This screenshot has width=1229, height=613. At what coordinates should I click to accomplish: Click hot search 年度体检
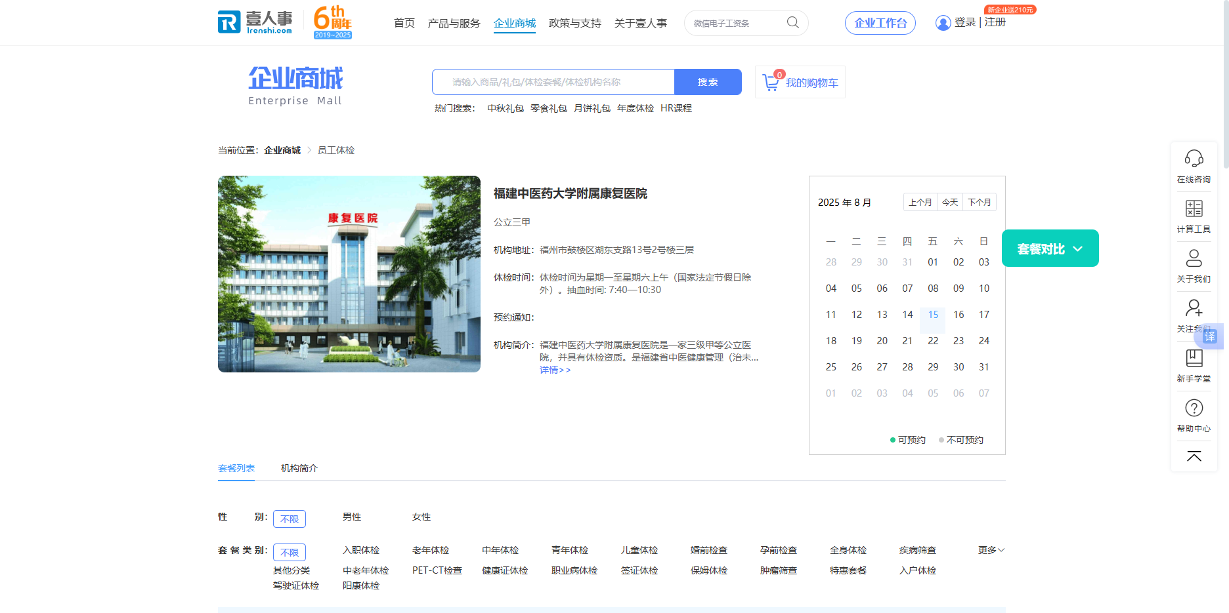[x=636, y=108]
